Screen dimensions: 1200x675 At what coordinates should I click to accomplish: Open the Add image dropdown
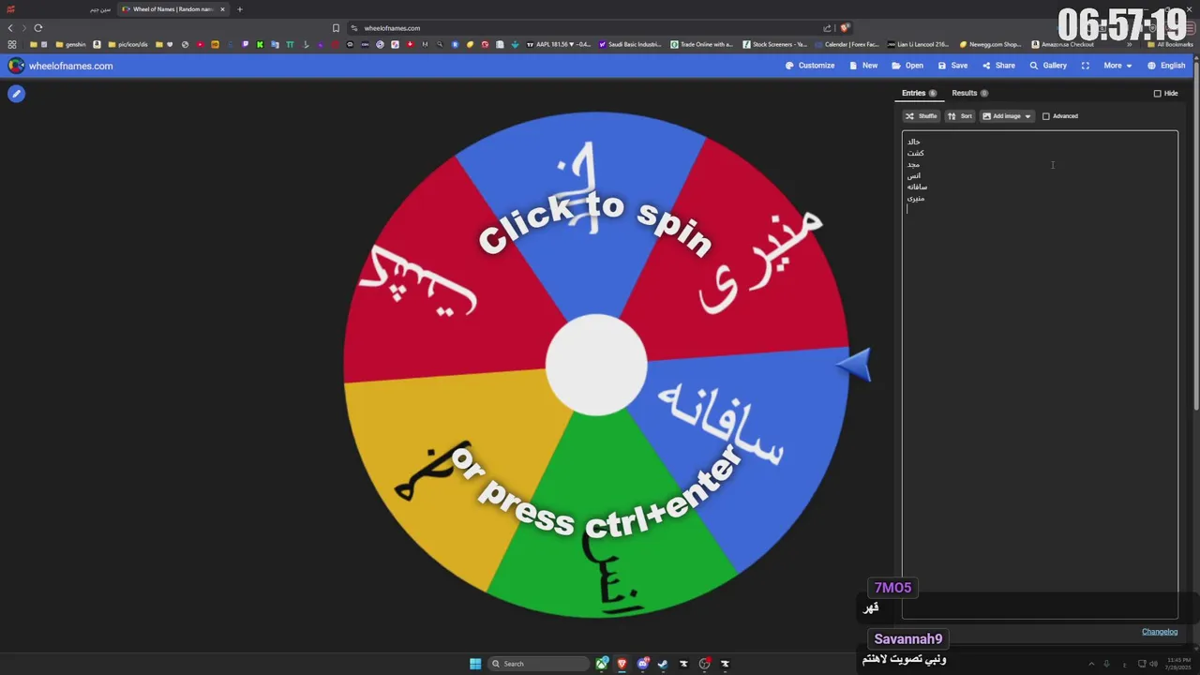point(1006,116)
